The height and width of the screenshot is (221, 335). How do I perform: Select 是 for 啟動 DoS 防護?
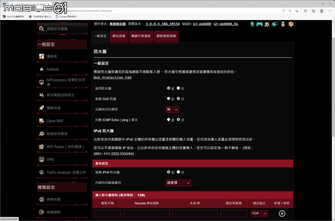tap(168, 98)
